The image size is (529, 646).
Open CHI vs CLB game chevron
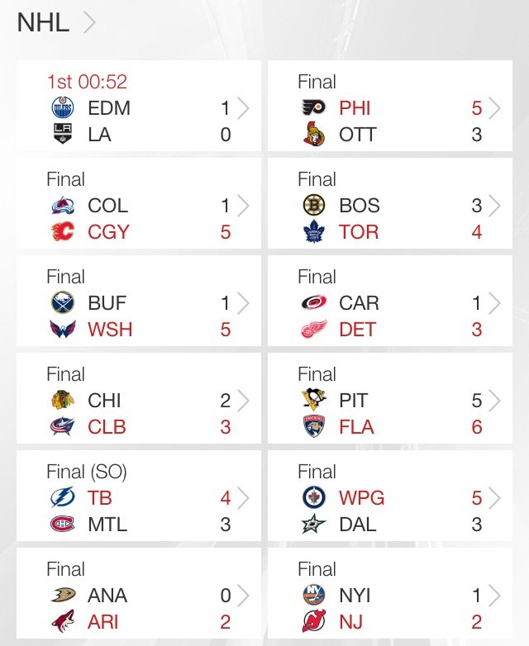click(244, 401)
